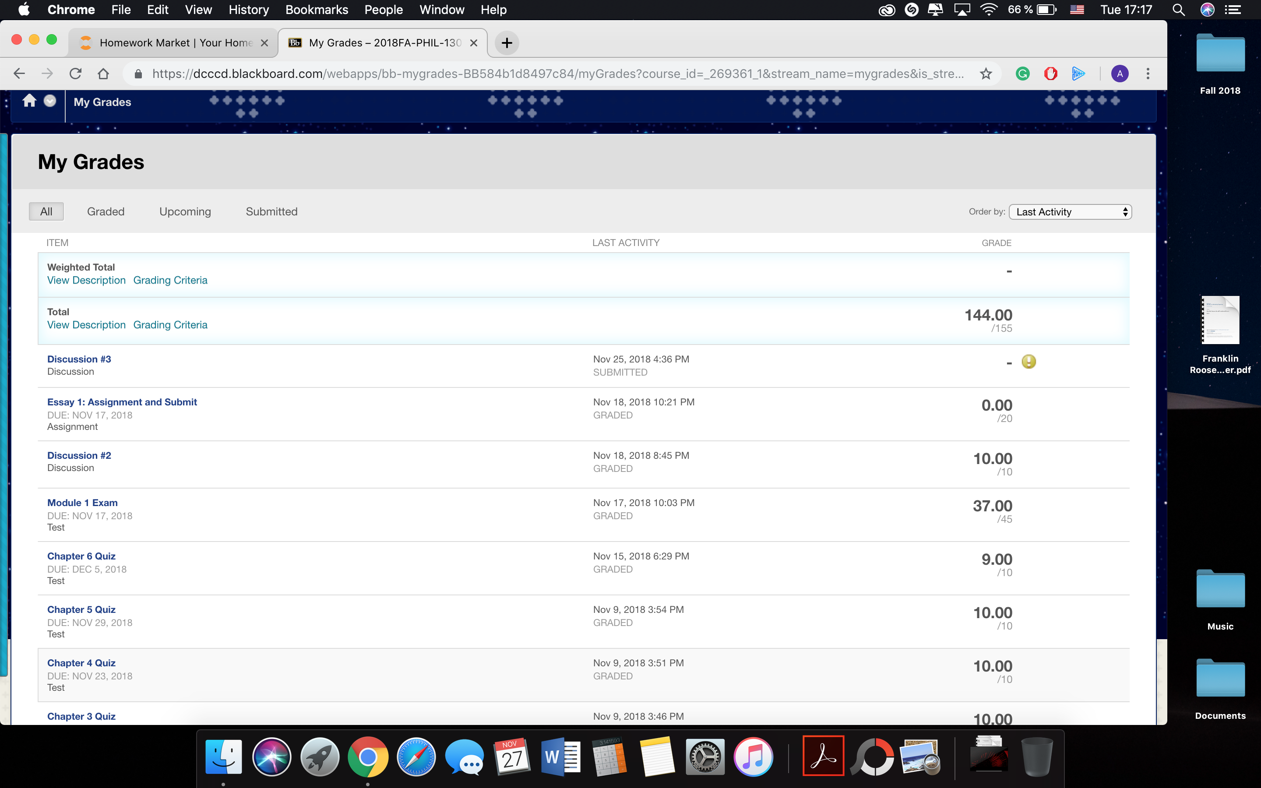1261x788 pixels.
Task: Click the blue play extension icon
Action: point(1078,74)
